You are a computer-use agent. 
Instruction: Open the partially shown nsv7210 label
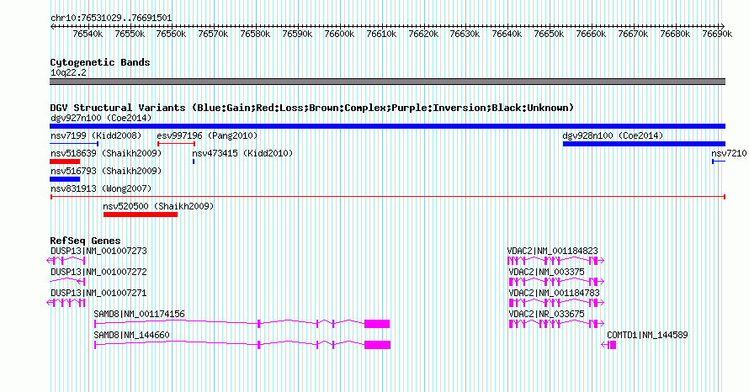point(729,153)
